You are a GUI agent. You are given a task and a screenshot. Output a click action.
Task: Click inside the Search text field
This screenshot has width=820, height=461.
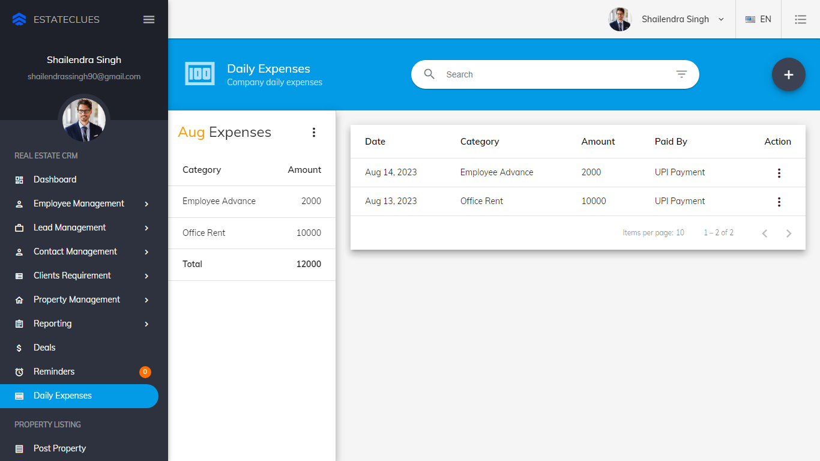point(552,74)
